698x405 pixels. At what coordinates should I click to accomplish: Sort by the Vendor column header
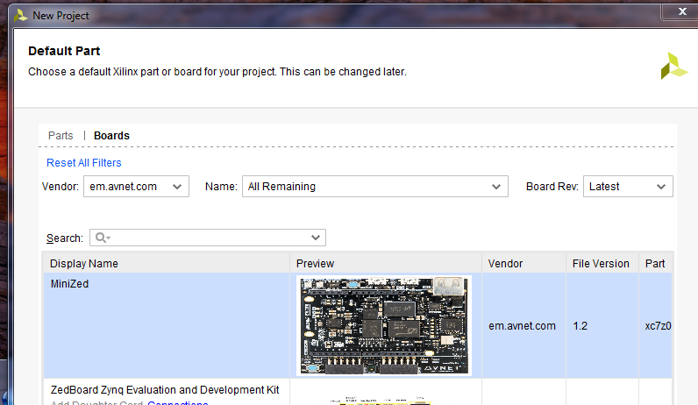click(x=523, y=264)
